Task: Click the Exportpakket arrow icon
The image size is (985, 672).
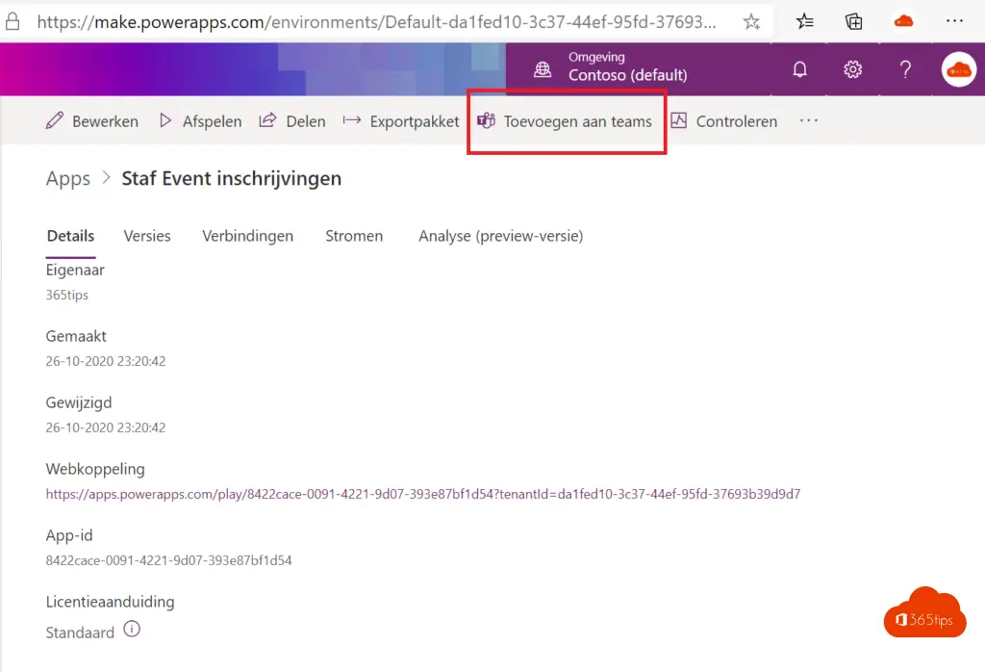Action: coord(352,119)
